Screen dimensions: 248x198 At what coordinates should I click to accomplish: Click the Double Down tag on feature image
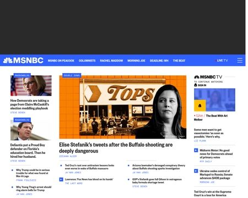(72, 75)
